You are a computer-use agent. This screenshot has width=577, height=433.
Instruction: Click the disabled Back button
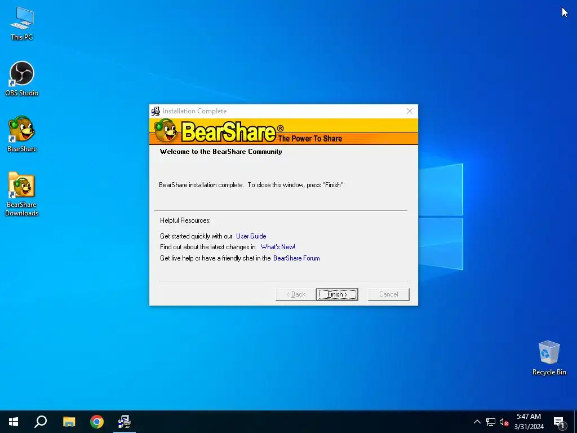point(296,294)
